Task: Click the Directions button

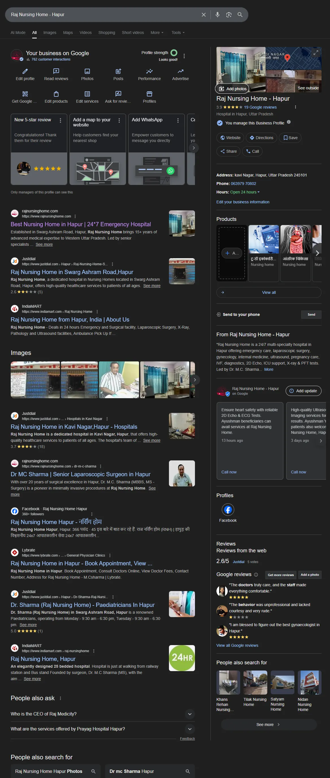Action: pos(261,138)
